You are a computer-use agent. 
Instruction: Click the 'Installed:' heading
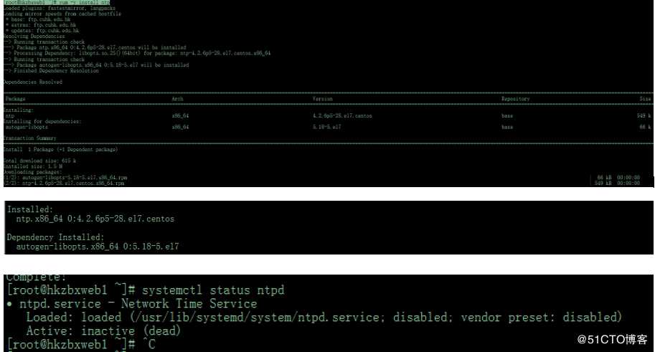click(30, 209)
